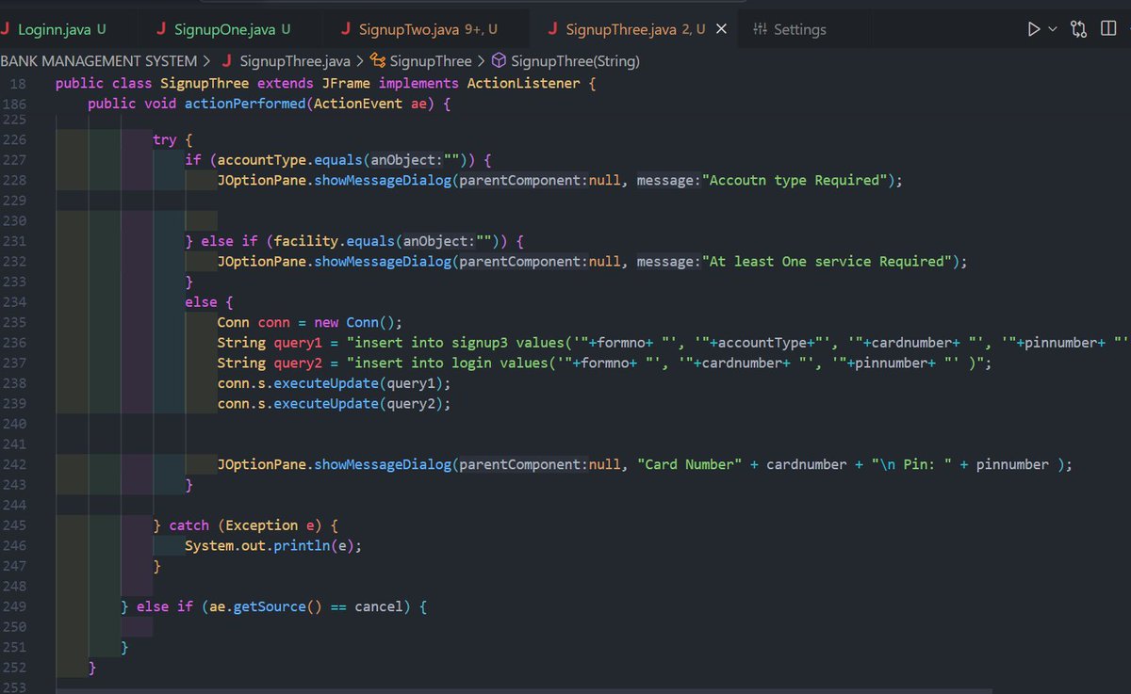Viewport: 1131px width, 694px height.
Task: Click line number 249 in the gutter
Action: pyautogui.click(x=15, y=607)
